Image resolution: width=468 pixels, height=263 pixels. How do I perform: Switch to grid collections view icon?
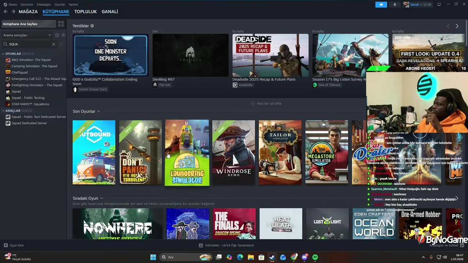(61, 24)
